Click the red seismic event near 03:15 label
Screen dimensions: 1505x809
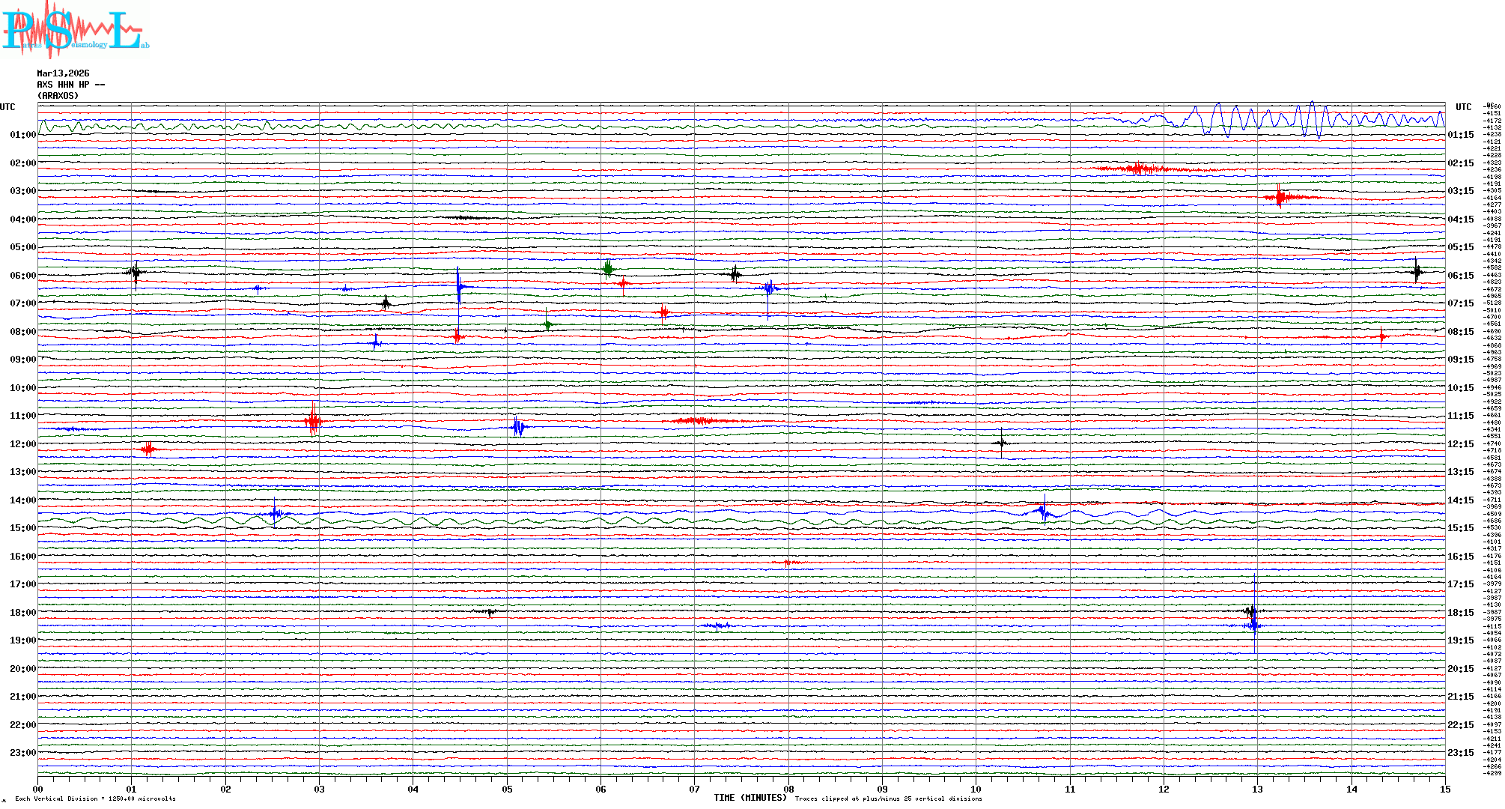[x=1280, y=197]
